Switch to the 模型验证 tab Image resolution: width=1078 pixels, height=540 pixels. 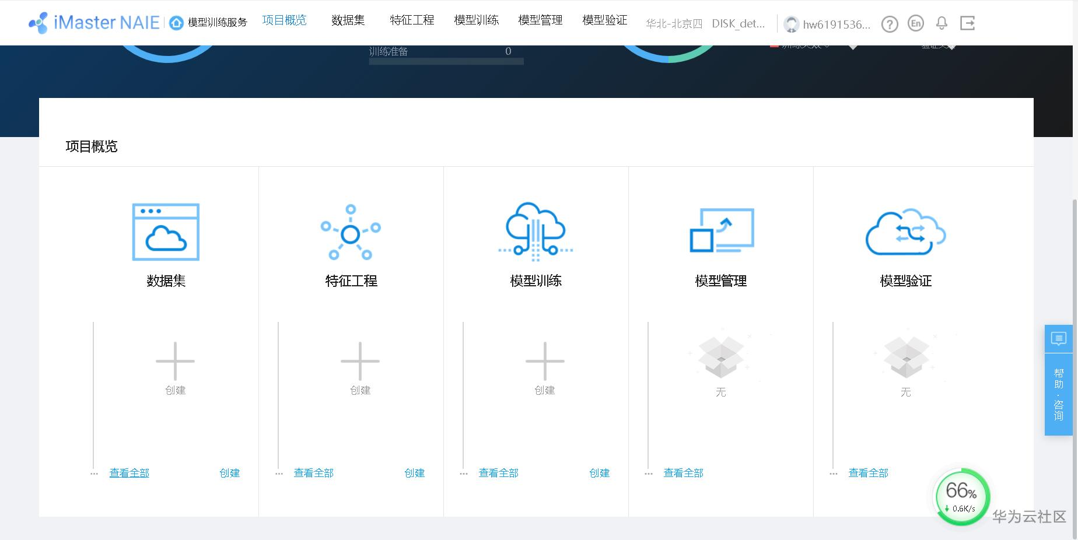tap(604, 20)
